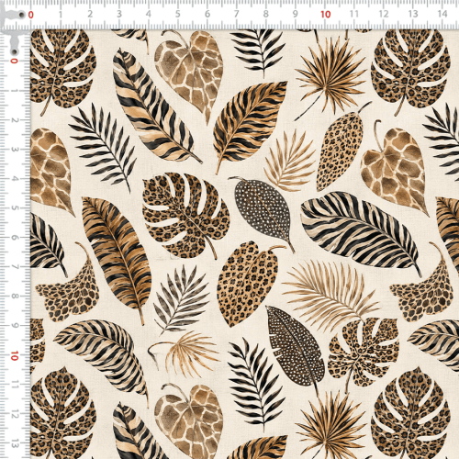459x459 pixels.
Task: Click the number 3 on the horizontal ruler
Action: (x=119, y=14)
